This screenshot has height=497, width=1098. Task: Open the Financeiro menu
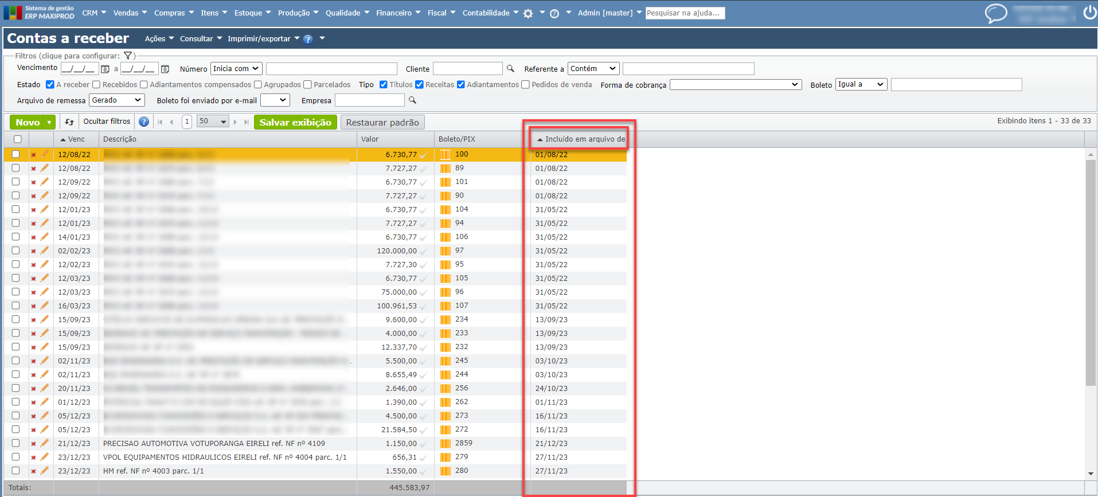398,13
